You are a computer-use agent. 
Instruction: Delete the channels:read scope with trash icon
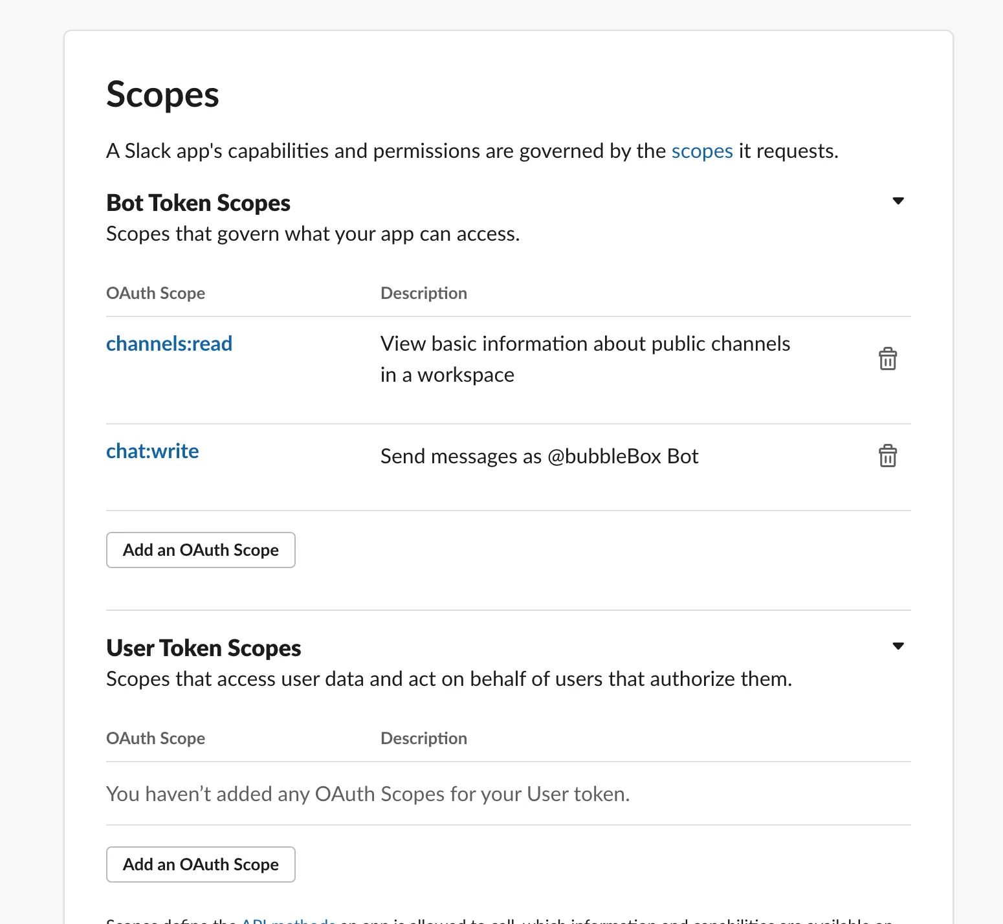pos(887,358)
